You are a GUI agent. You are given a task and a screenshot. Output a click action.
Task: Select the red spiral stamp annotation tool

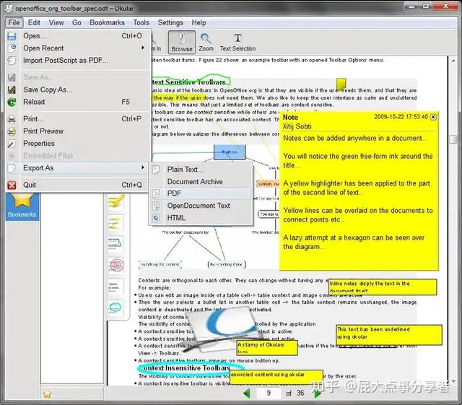(116, 265)
